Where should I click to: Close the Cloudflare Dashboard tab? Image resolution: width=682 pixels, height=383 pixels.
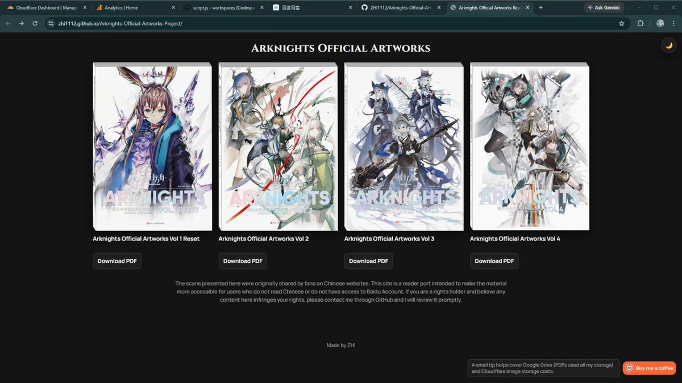pyautogui.click(x=84, y=8)
